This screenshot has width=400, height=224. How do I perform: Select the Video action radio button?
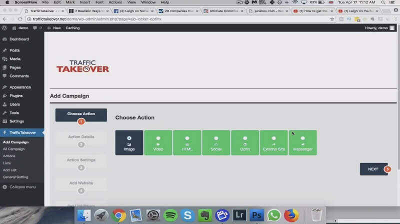[158, 138]
